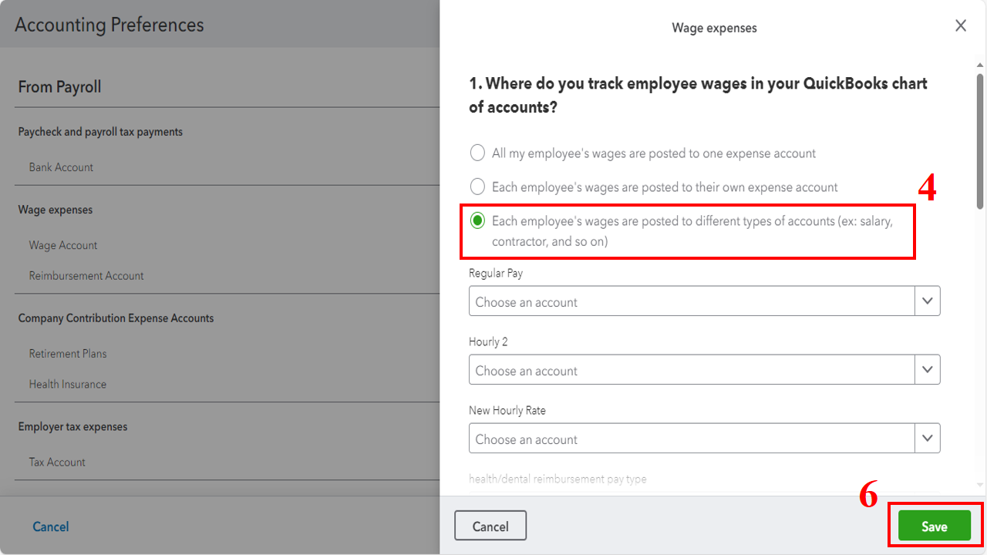Select the Wage Account setting
Image resolution: width=987 pixels, height=555 pixels.
63,245
